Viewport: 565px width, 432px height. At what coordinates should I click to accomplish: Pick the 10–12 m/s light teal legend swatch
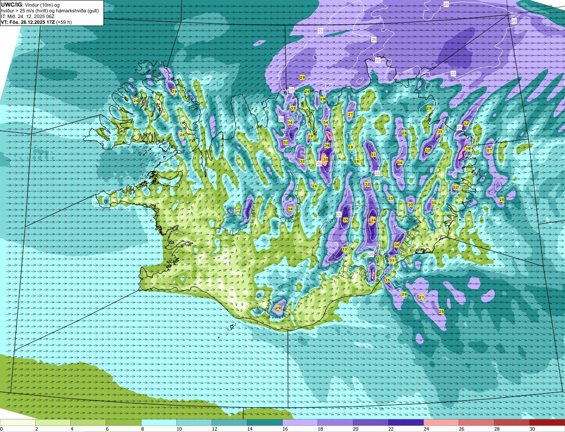[194, 423]
